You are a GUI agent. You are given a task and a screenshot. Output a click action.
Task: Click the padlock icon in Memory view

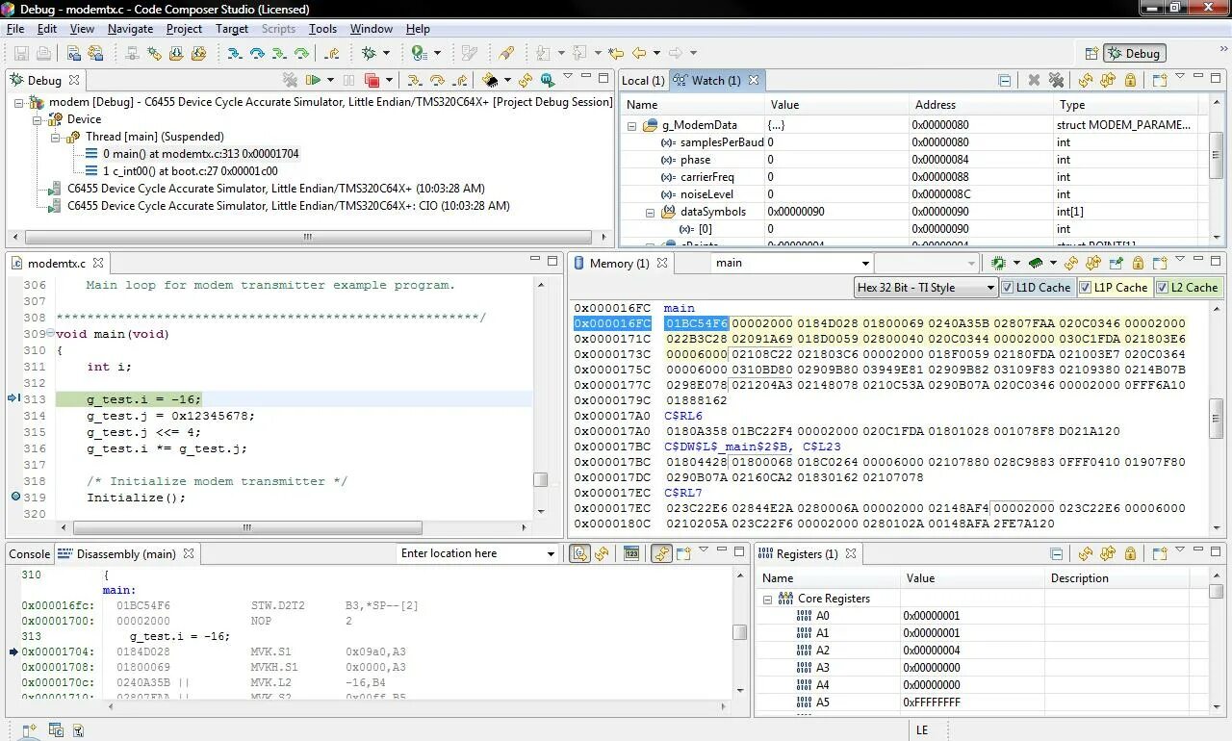tap(1138, 263)
